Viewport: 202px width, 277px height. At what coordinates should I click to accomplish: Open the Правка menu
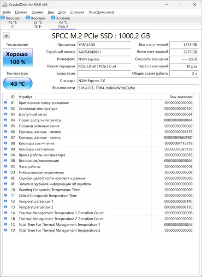coord(21,12)
